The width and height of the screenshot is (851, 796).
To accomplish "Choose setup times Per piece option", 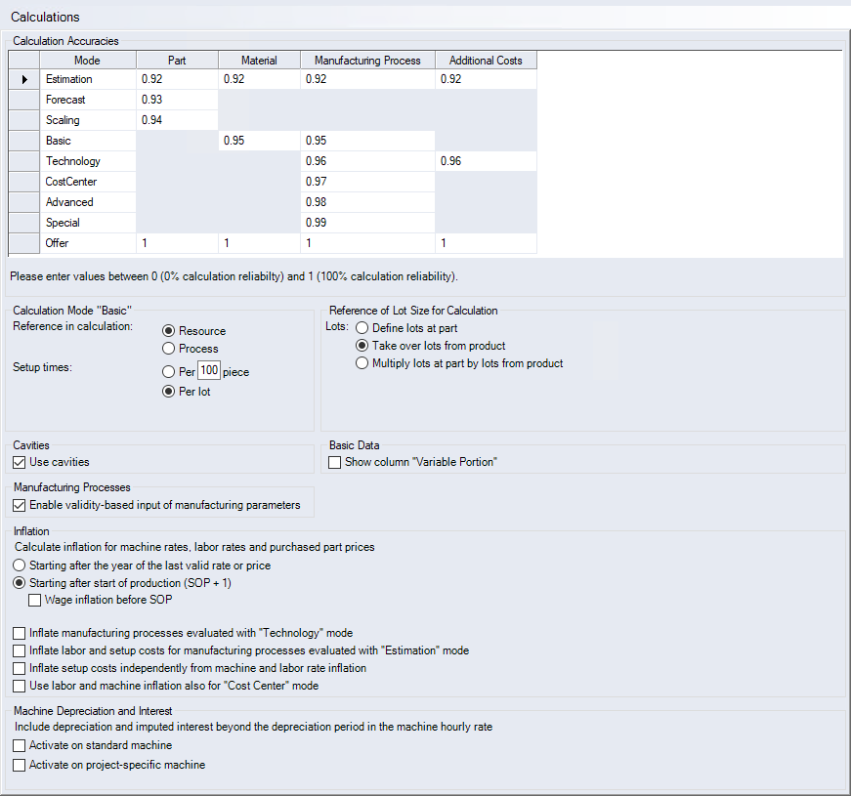I will [x=169, y=372].
